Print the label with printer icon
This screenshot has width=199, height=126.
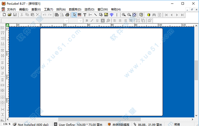click(67, 15)
